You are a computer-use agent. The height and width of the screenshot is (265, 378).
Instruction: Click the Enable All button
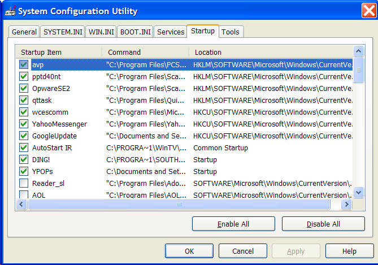point(233,224)
